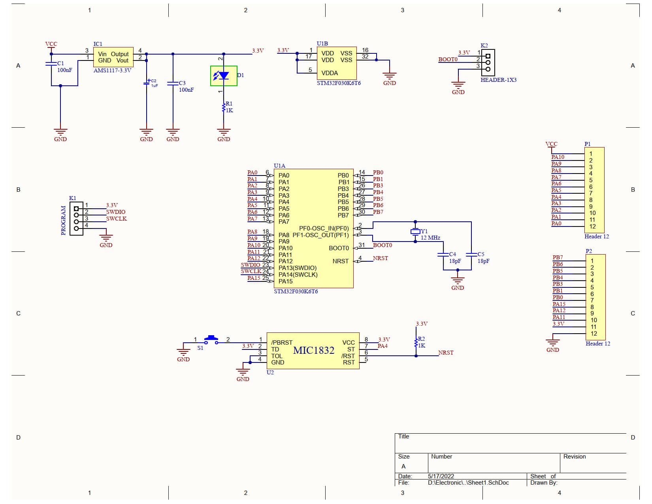Click the VCC power symbol at P1

(551, 145)
